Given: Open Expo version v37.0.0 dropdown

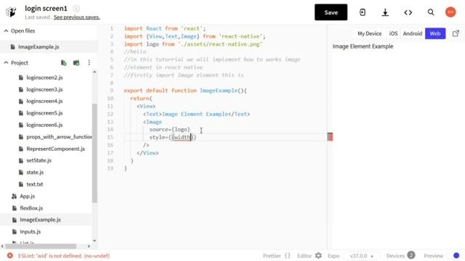Looking at the screenshot, I should (361, 256).
